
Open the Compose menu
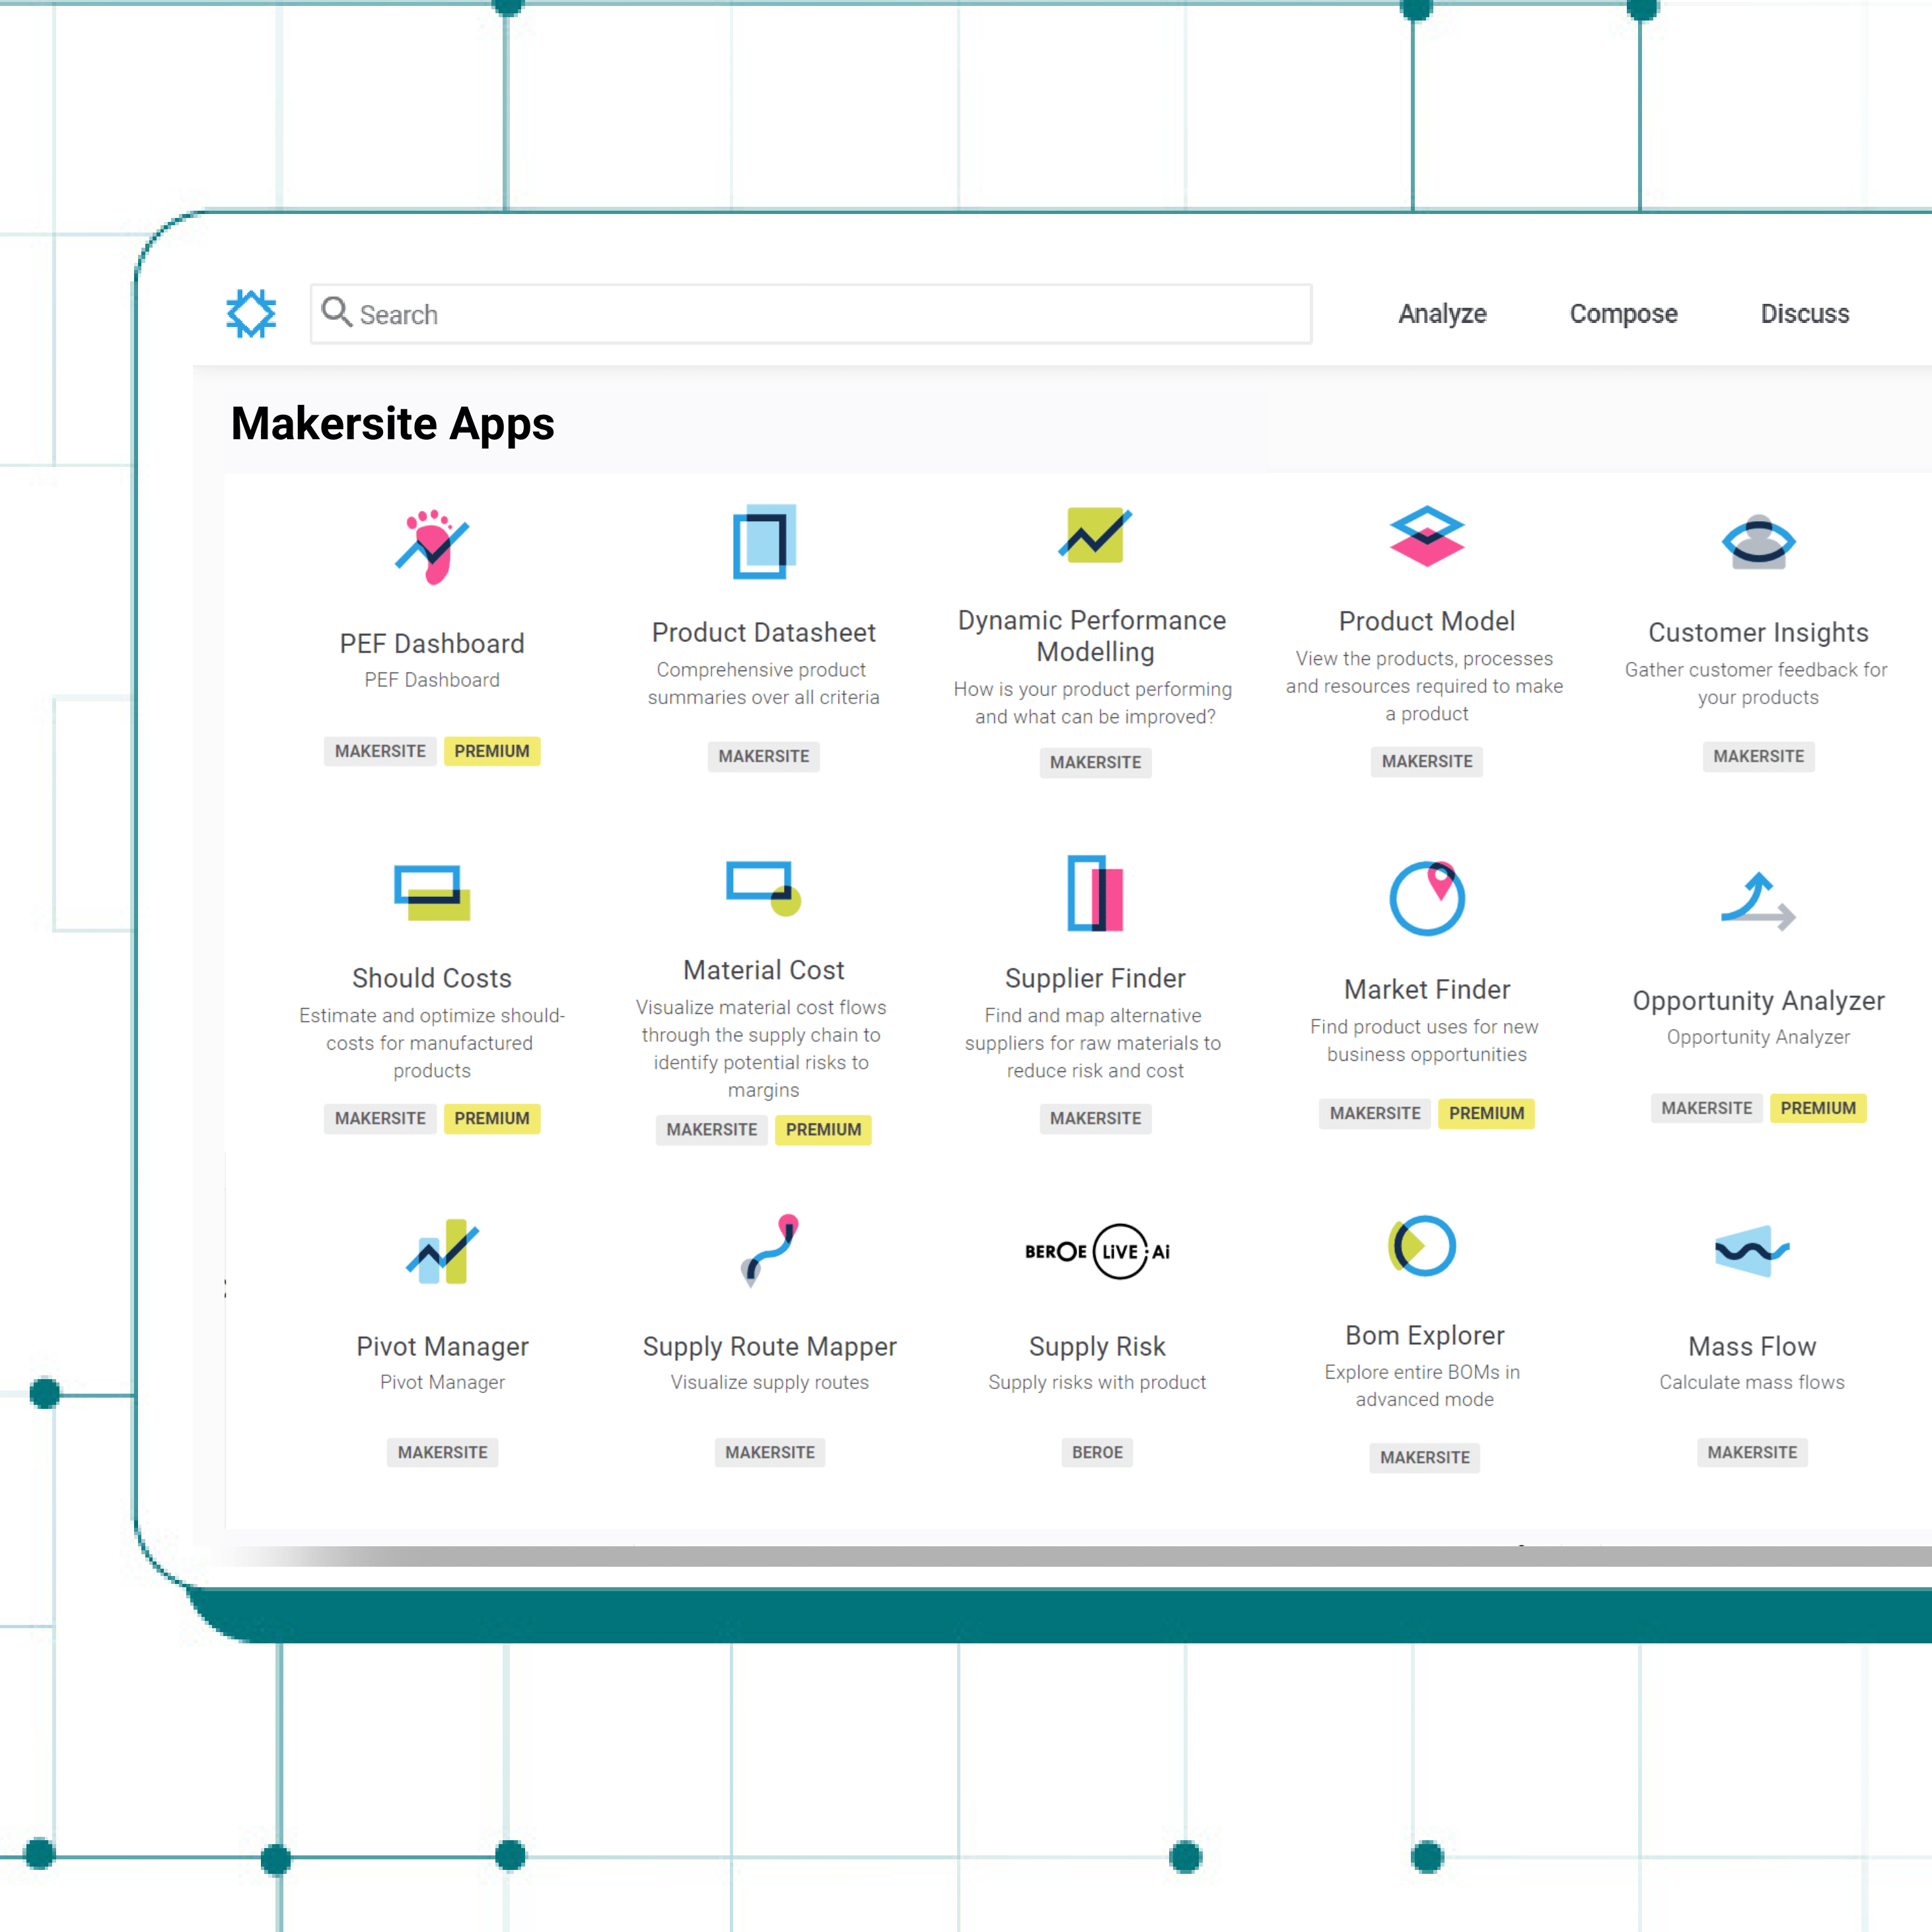click(x=1623, y=314)
